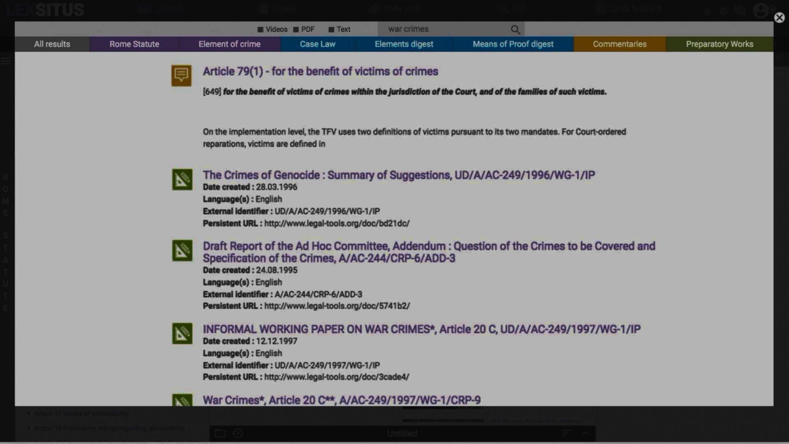Image resolution: width=789 pixels, height=444 pixels.
Task: Click icon beside Draft Report of Ad Hoc Committee
Action: point(182,251)
